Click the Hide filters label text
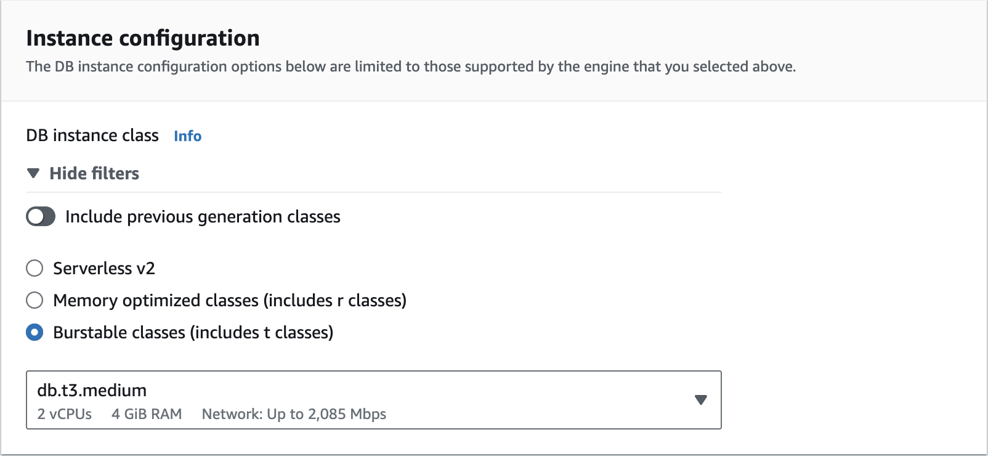The height and width of the screenshot is (456, 988). pos(94,174)
